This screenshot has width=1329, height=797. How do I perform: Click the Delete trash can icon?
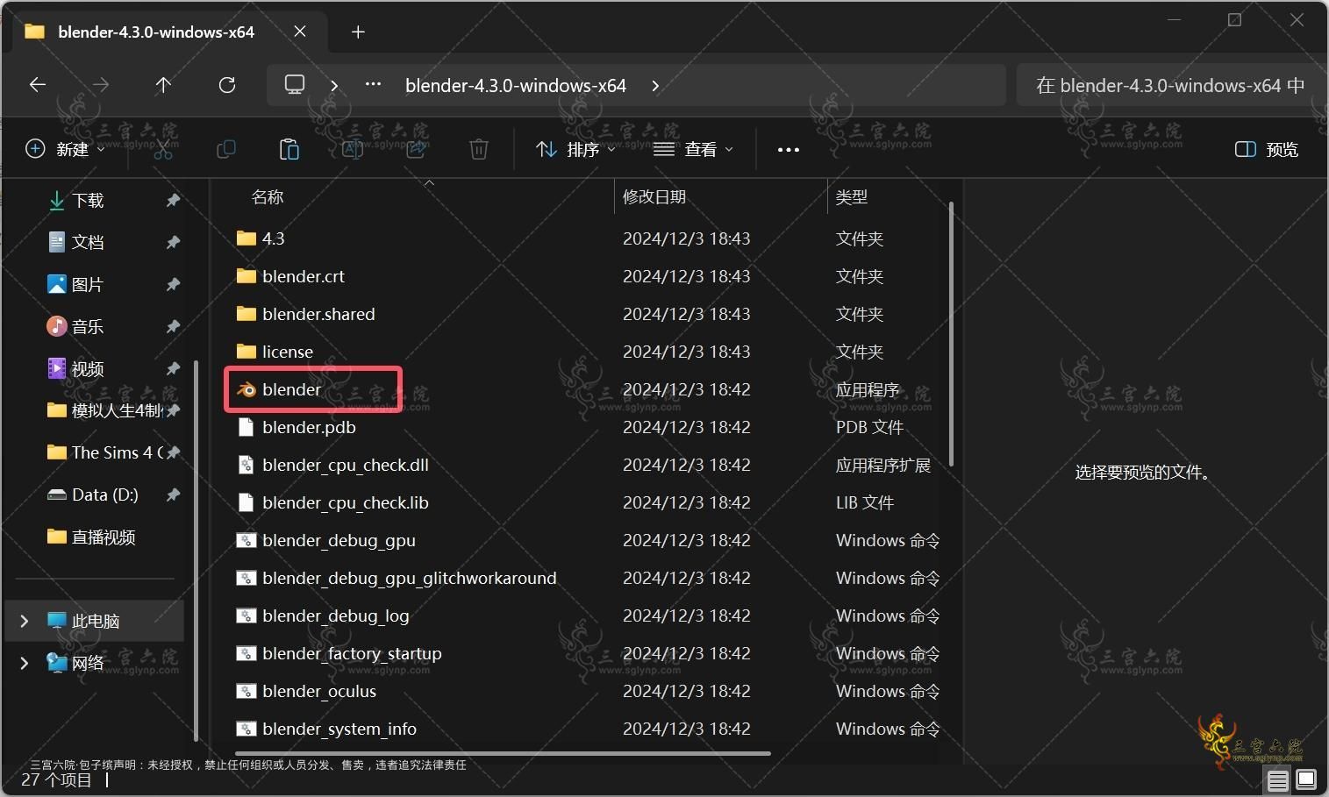(479, 149)
